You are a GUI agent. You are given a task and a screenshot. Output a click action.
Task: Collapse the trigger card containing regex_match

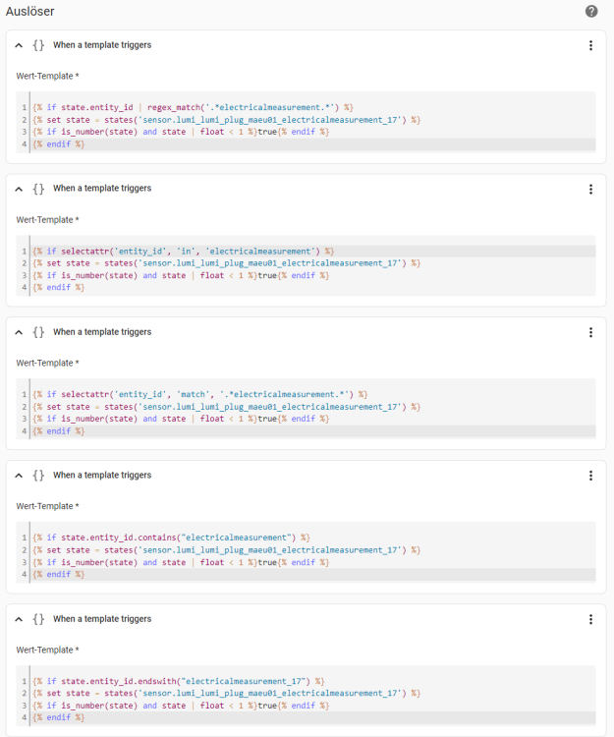[x=19, y=45]
